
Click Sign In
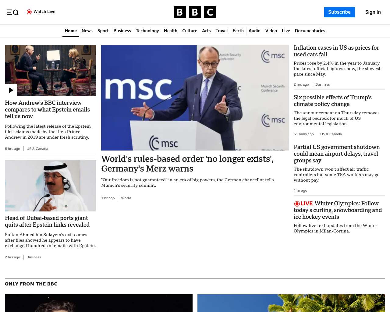[x=373, y=12]
